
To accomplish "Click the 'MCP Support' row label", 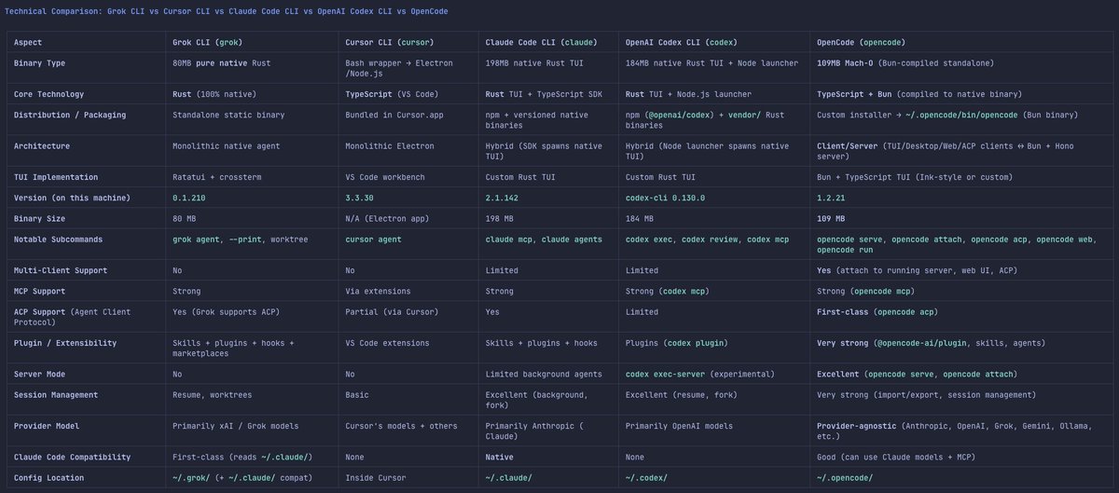I will click(x=40, y=291).
